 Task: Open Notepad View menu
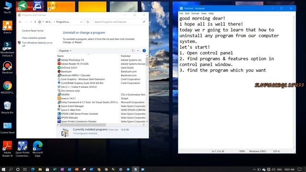tap(204, 13)
